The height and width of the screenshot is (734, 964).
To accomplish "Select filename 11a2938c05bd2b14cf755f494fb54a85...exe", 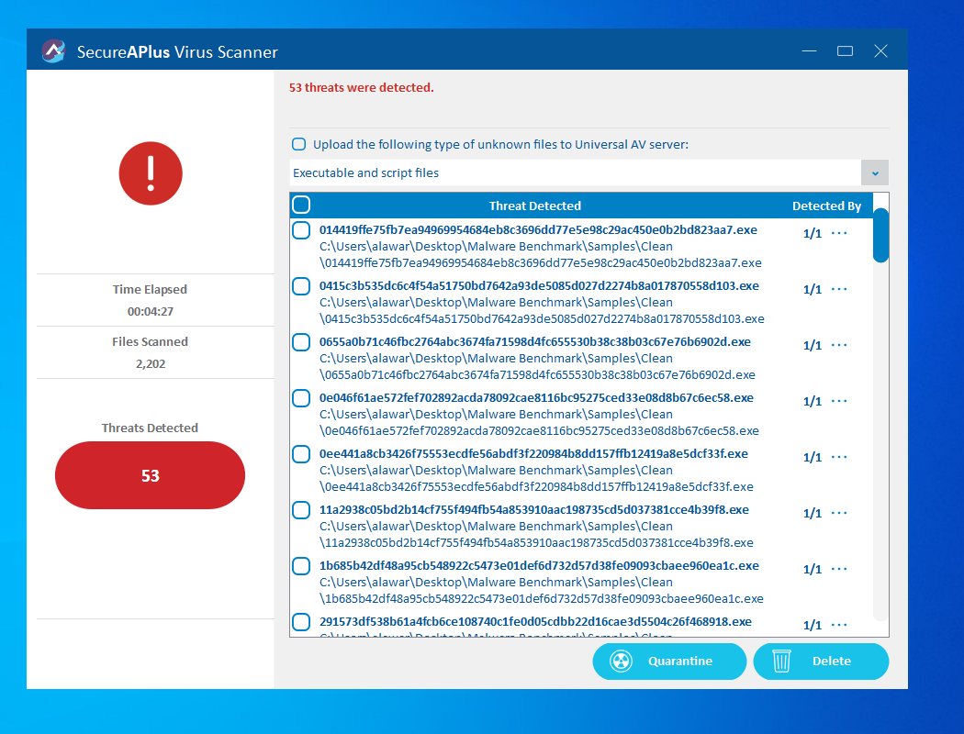I will tap(533, 509).
